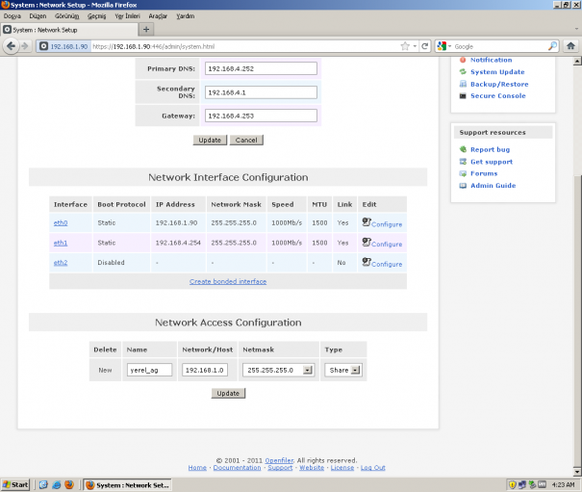Viewport: 582px width, 492px height.
Task: Click the Google search box
Action: click(x=499, y=46)
